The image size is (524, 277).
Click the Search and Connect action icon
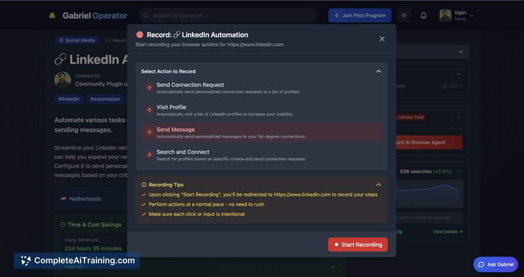point(150,154)
